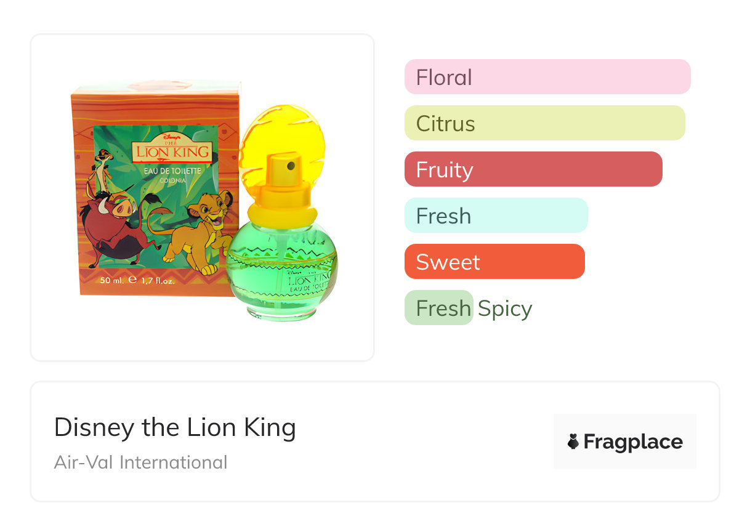Viewport: 750px width, 532px height.
Task: Click the light blue Fresh accord bar
Action: coord(496,216)
